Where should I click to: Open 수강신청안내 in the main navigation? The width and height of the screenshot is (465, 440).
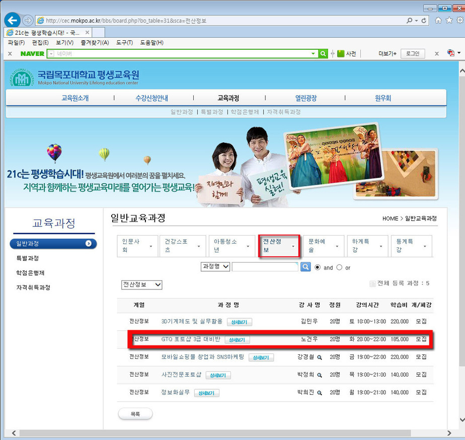[152, 98]
